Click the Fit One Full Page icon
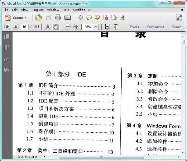 coord(116,27)
